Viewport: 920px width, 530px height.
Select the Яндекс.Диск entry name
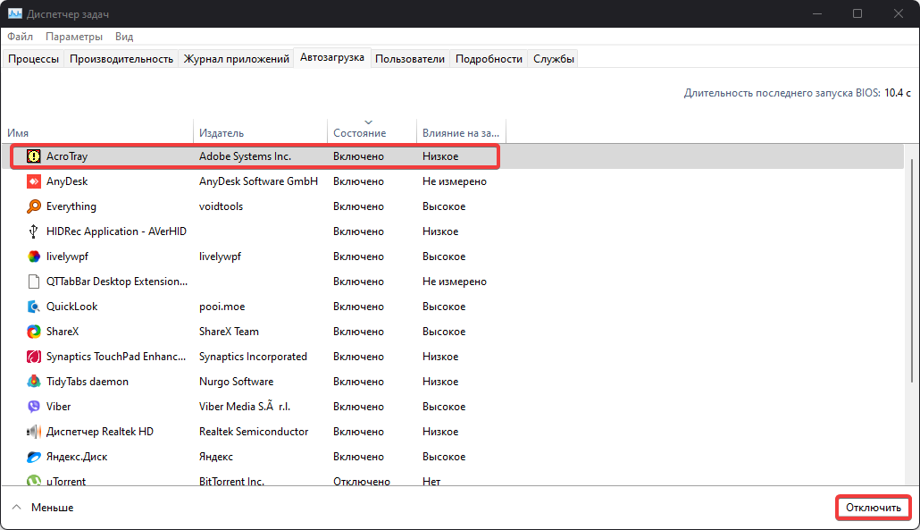click(77, 457)
